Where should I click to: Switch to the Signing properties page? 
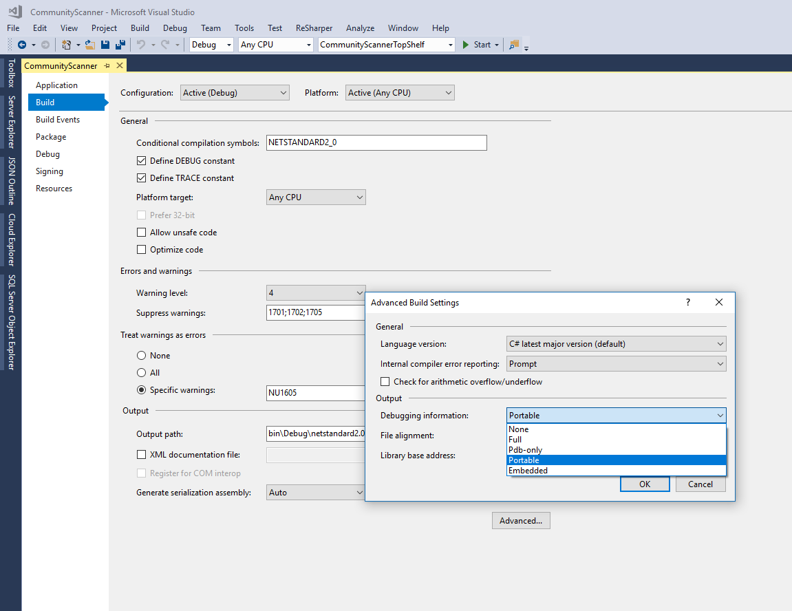(x=50, y=171)
